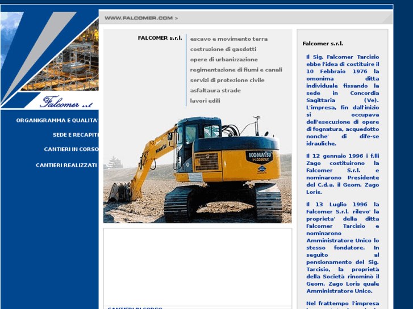Click the WWW.FALCOMER.COM breadcrumb
The height and width of the screenshot is (309, 413).
141,18
